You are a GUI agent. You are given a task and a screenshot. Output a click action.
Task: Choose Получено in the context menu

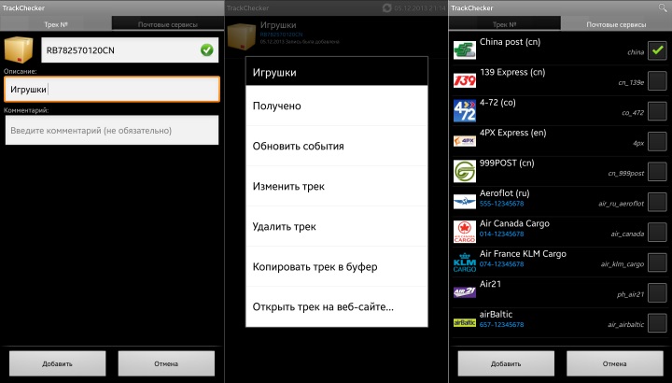pyautogui.click(x=336, y=106)
